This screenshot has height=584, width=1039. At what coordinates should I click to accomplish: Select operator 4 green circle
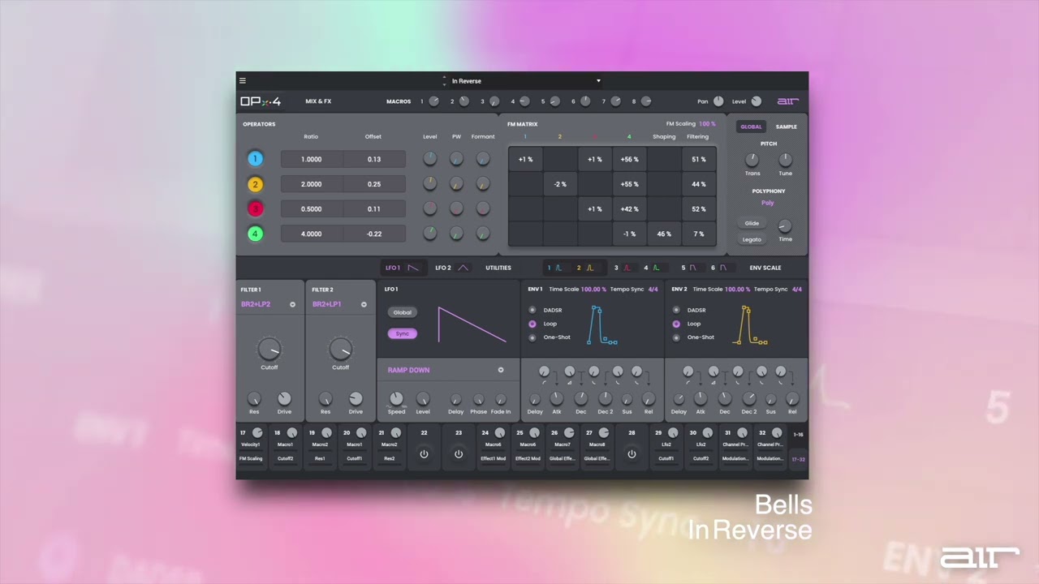255,234
